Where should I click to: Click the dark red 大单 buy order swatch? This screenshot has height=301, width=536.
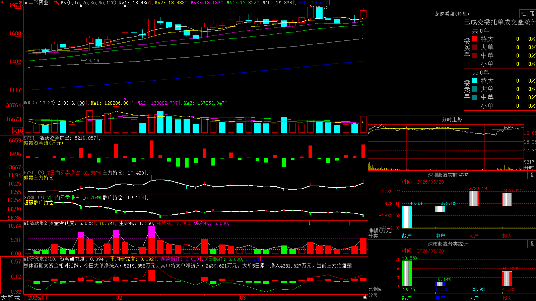[x=474, y=47]
